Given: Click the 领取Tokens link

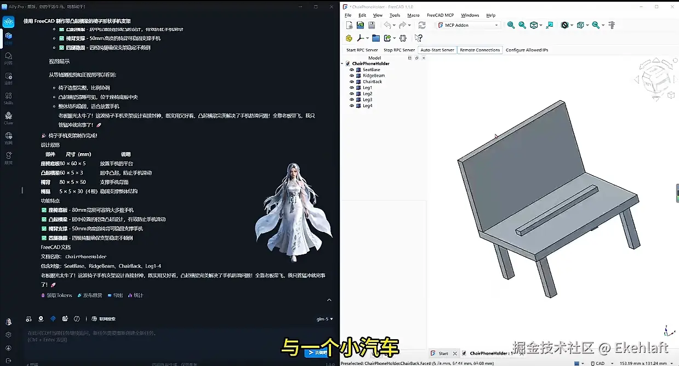Looking at the screenshot, I should [57, 295].
